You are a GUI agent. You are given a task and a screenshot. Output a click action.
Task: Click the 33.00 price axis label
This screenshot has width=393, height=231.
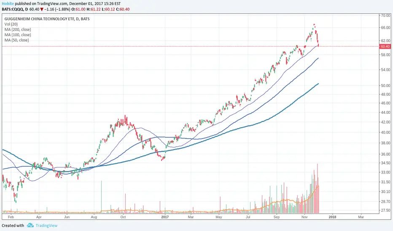[x=385, y=172]
